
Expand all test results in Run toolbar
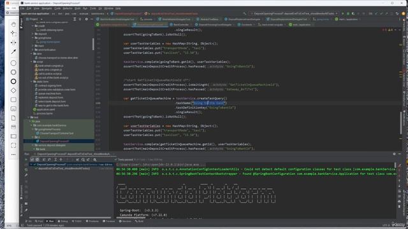(x=55, y=160)
